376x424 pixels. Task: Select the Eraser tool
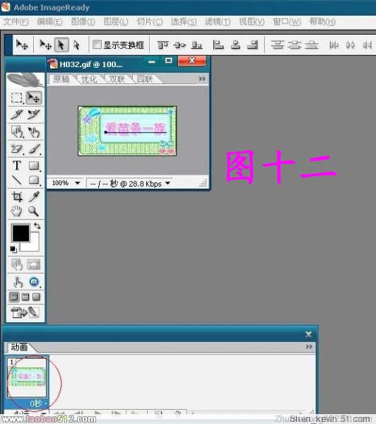(17, 148)
